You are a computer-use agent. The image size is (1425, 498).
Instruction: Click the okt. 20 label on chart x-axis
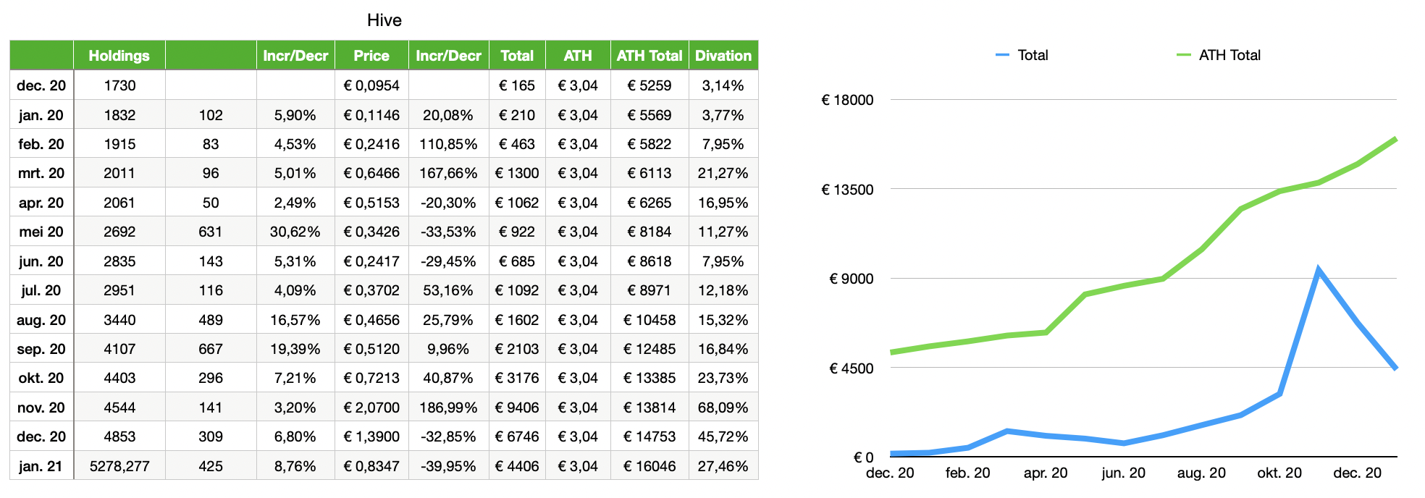1279,473
